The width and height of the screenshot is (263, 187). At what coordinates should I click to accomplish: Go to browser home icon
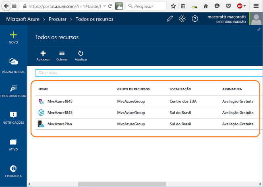[206, 6]
